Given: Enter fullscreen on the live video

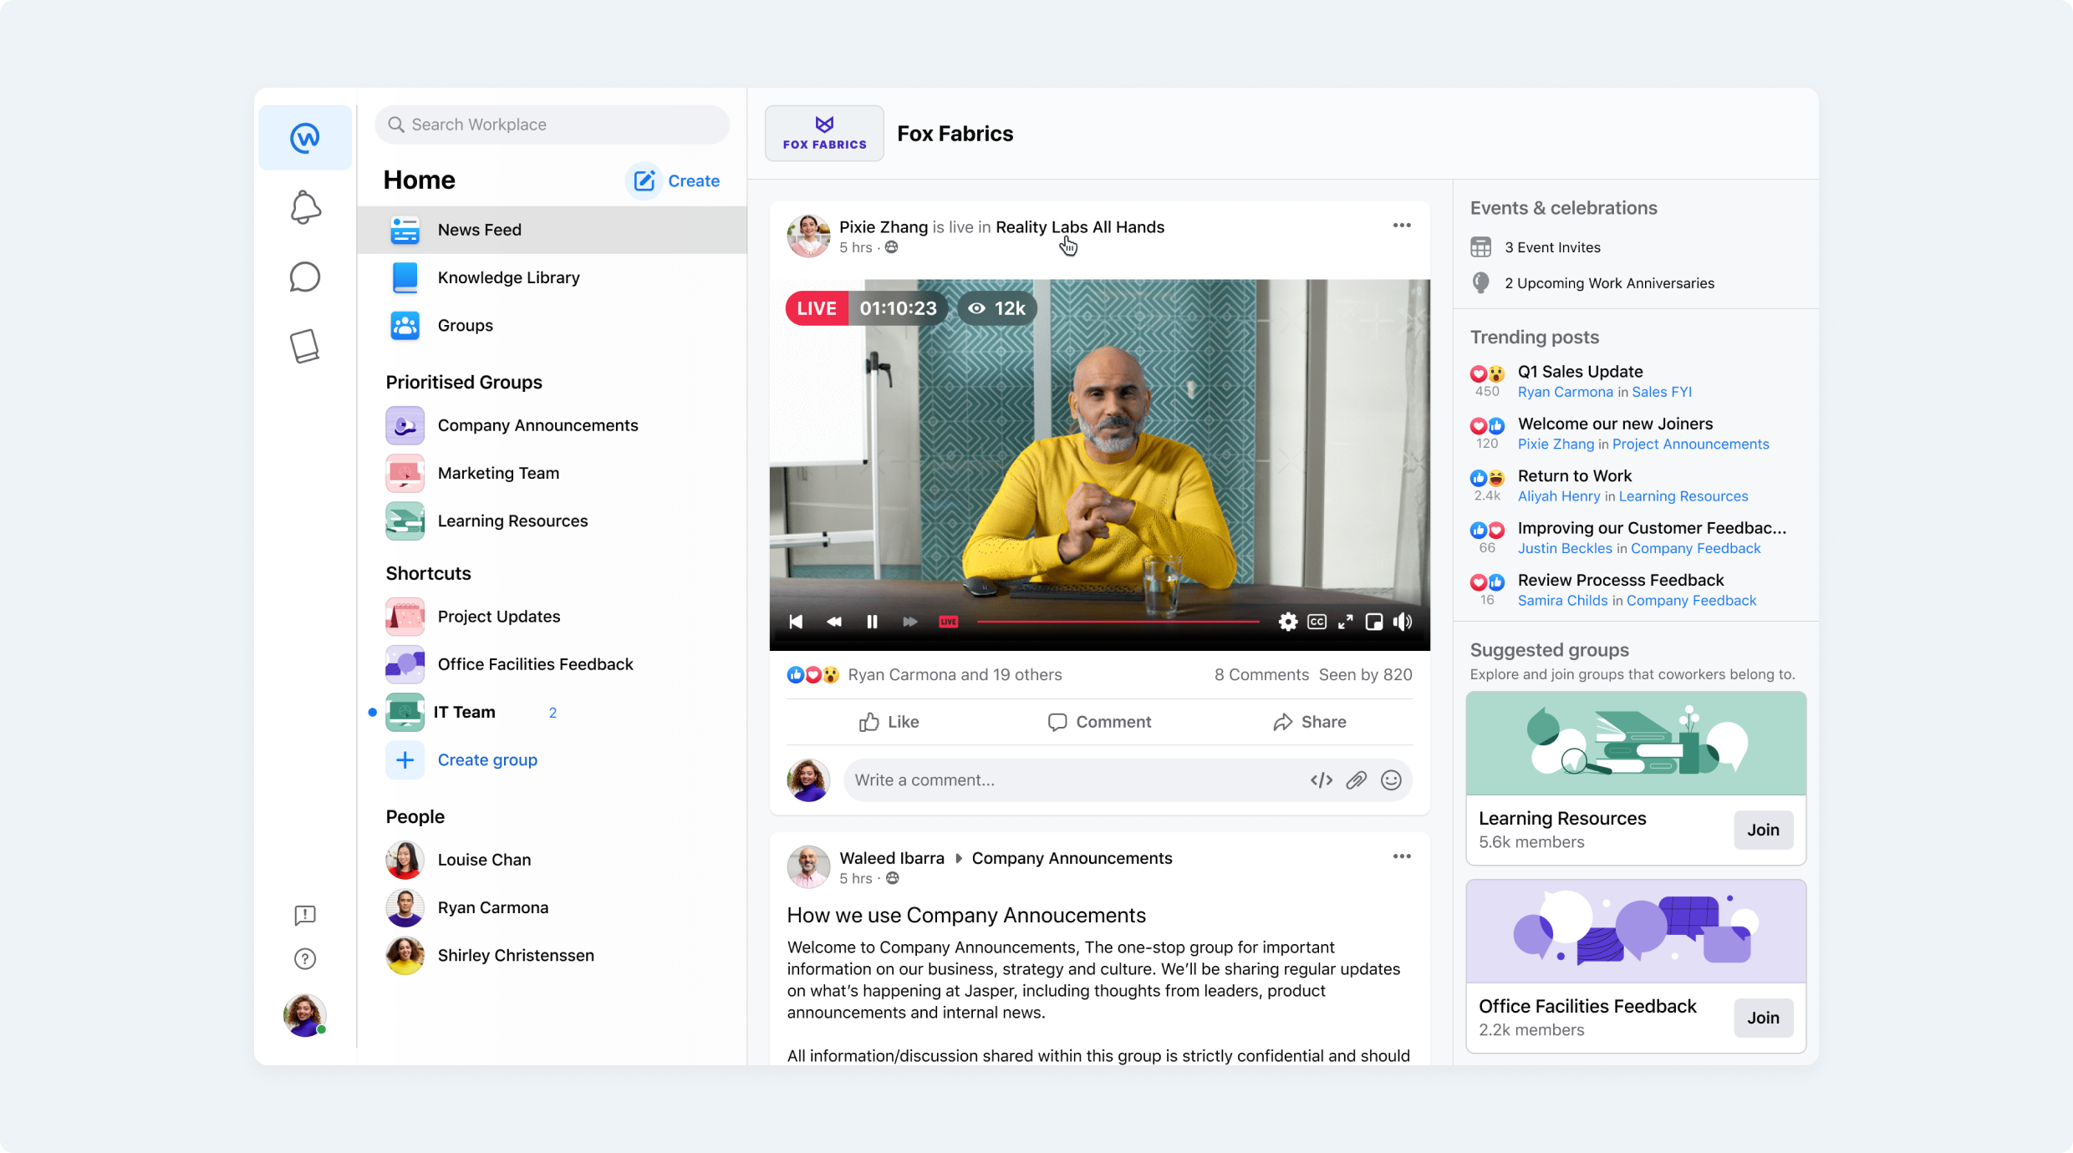Looking at the screenshot, I should point(1345,622).
